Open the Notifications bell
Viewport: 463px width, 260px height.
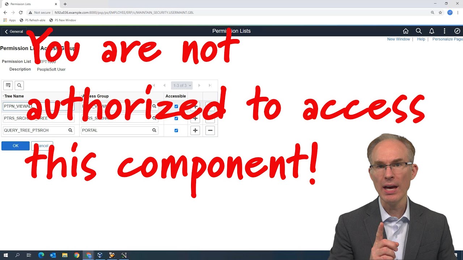tap(432, 31)
